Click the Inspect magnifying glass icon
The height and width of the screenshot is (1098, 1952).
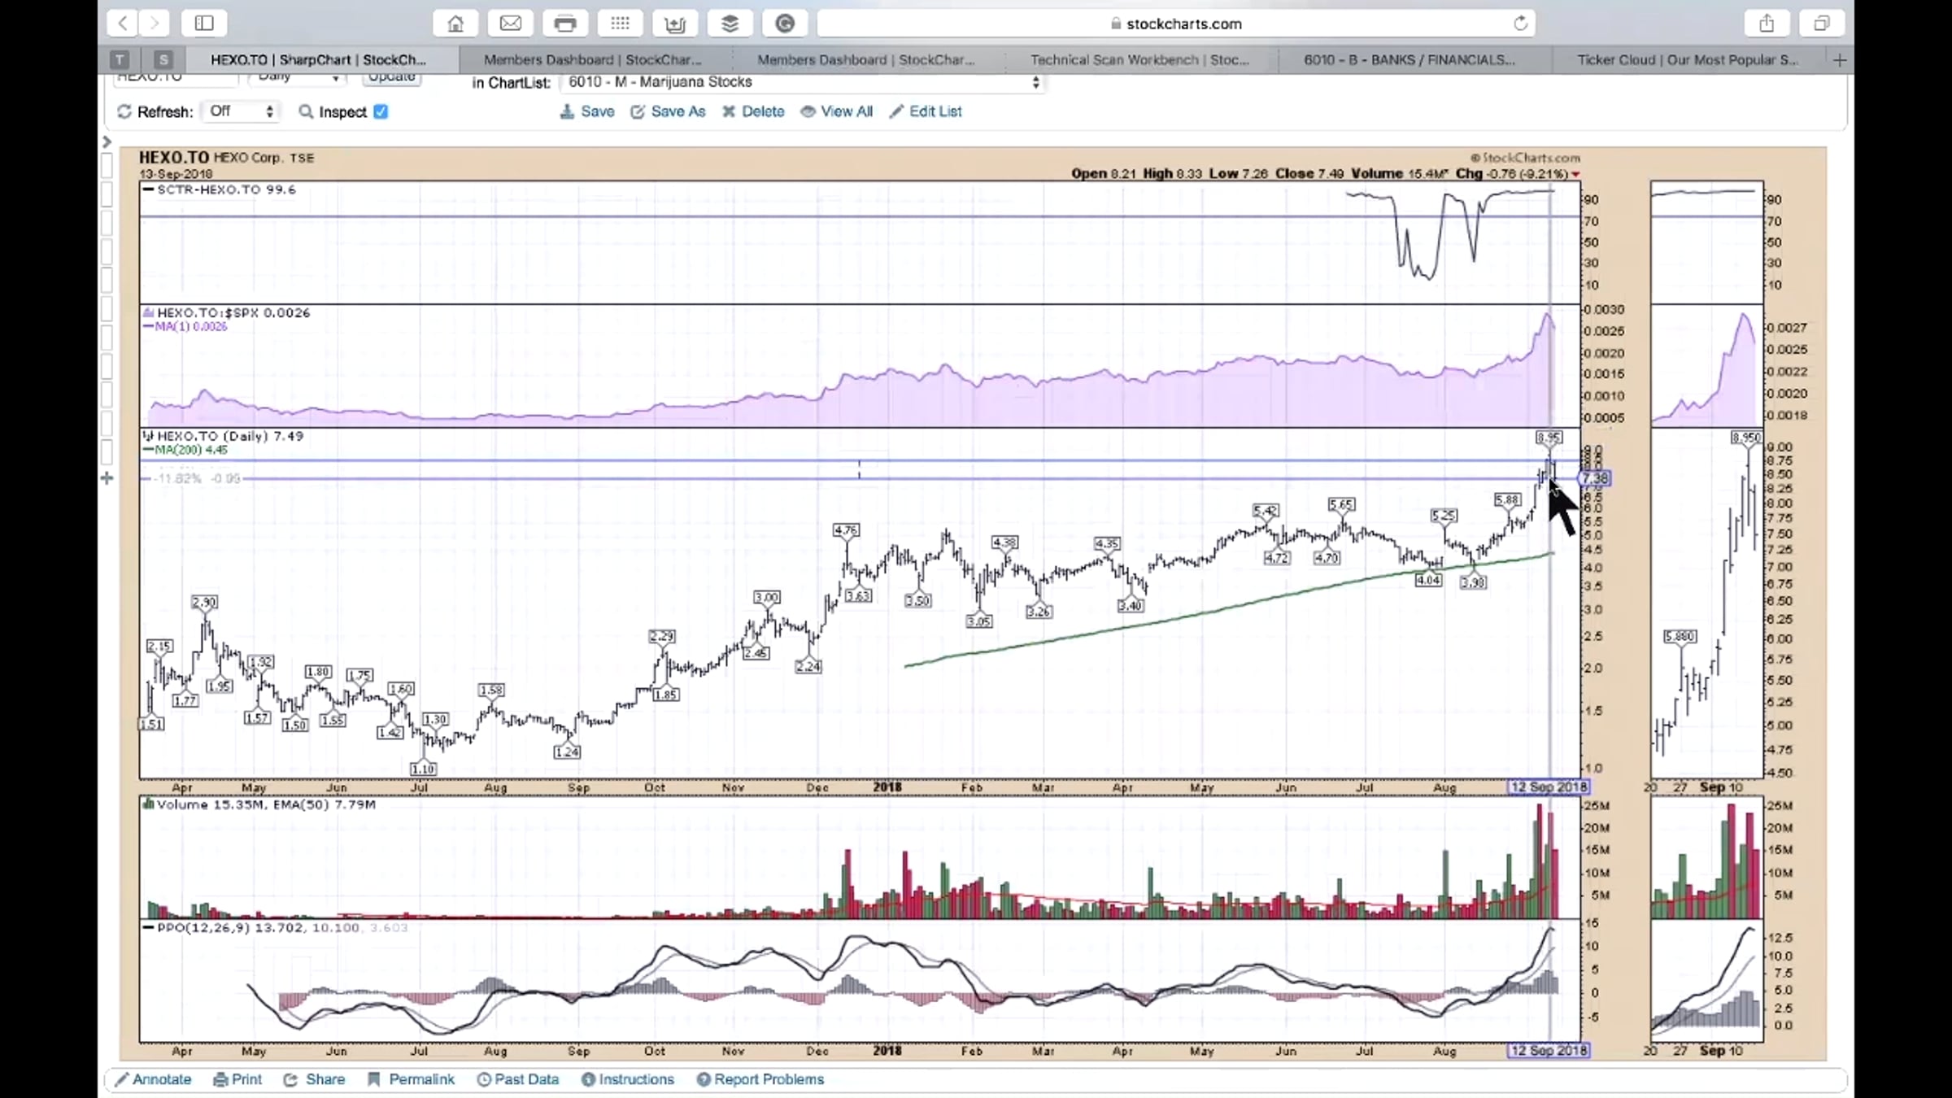[306, 111]
